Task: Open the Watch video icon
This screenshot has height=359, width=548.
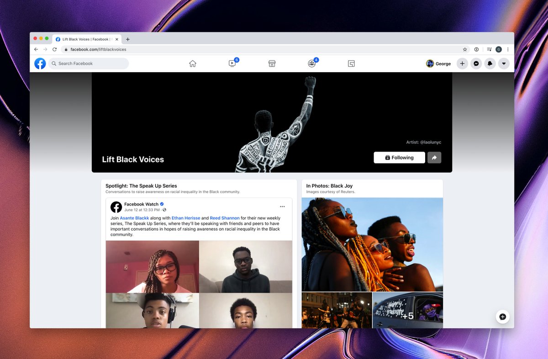Action: pyautogui.click(x=232, y=63)
